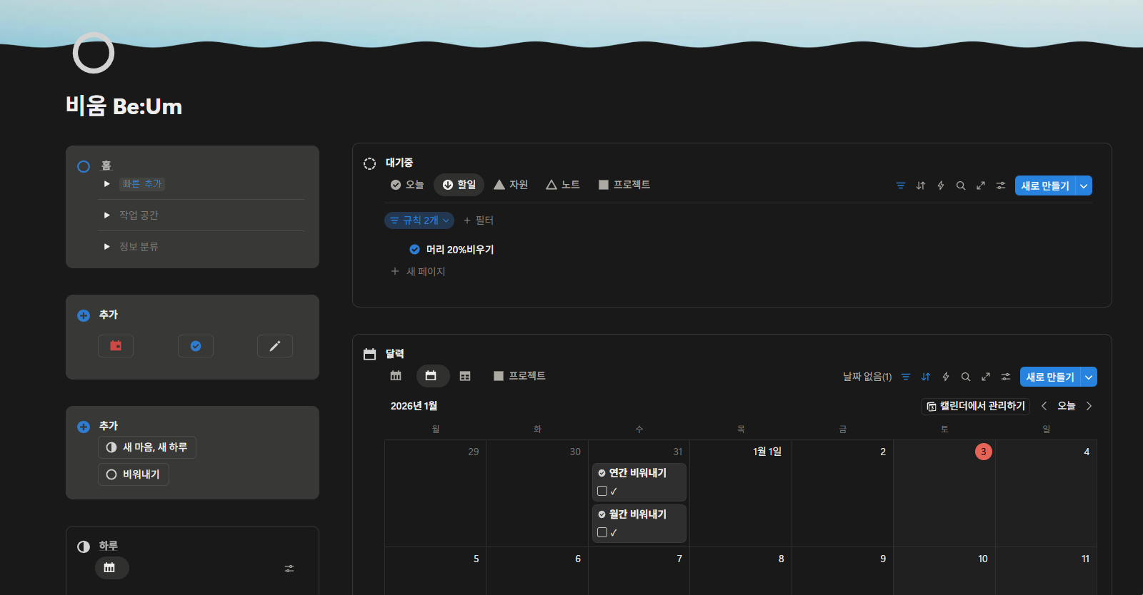This screenshot has width=1143, height=595.
Task: Click 캘린더에서 관리하기 button
Action: pos(975,406)
